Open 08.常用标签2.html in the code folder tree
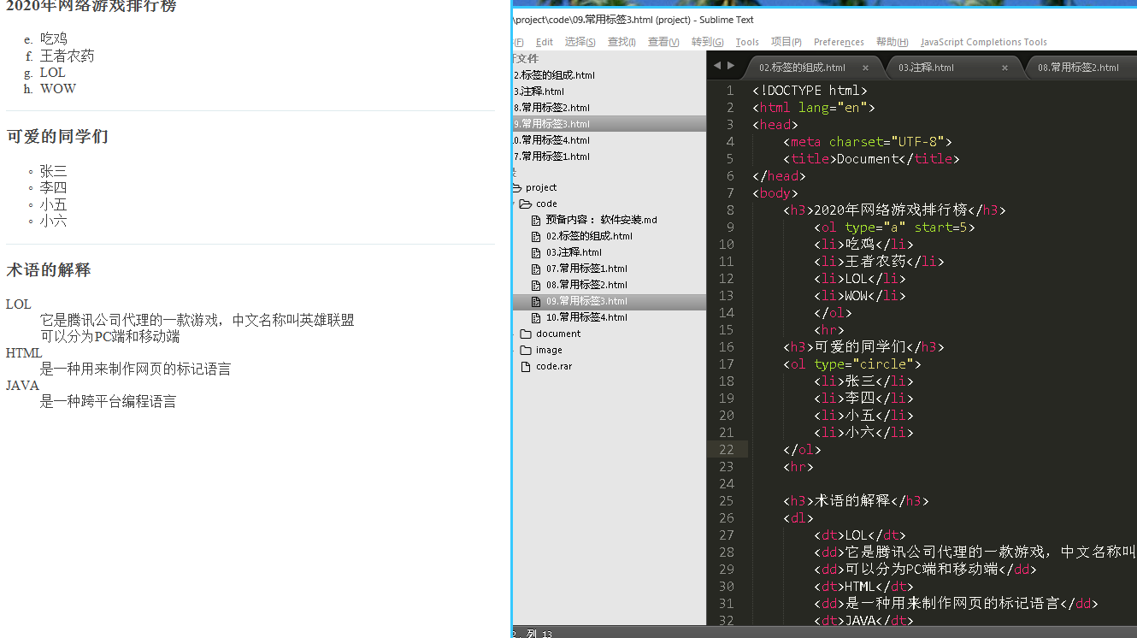This screenshot has width=1137, height=638. [x=586, y=285]
